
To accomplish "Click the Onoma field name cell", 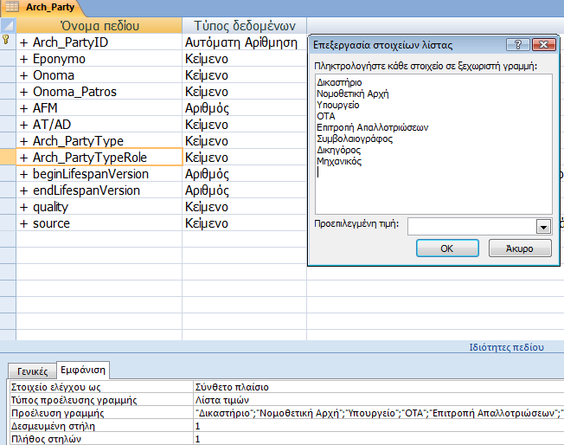I will [99, 75].
